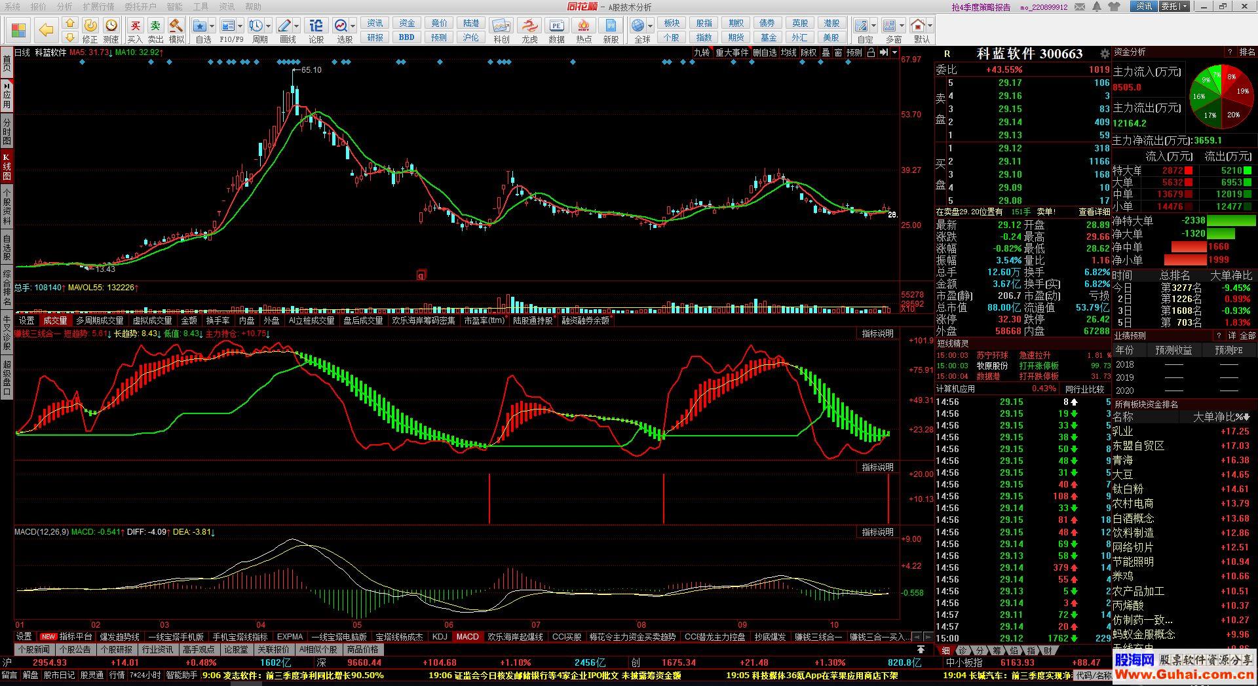This screenshot has height=686, width=1258.
Task: Open the 论股 stock discussion icon
Action: 316,26
